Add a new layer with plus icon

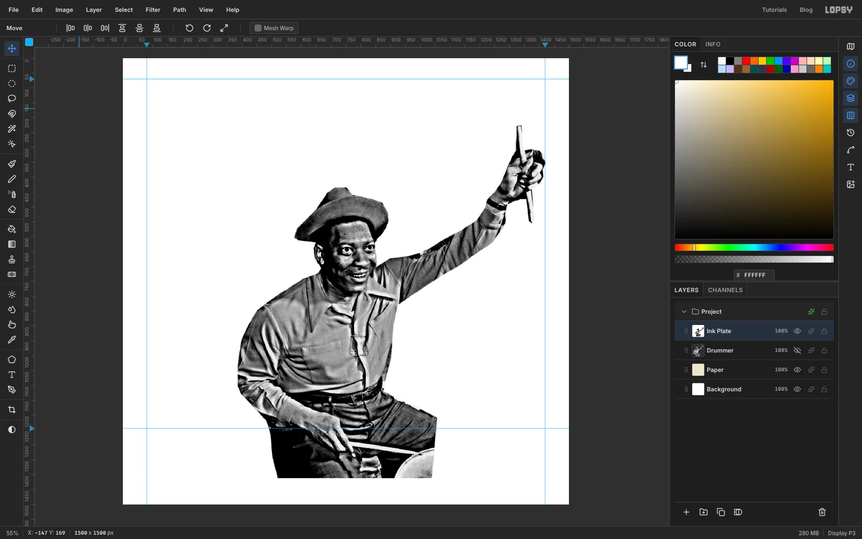[686, 512]
